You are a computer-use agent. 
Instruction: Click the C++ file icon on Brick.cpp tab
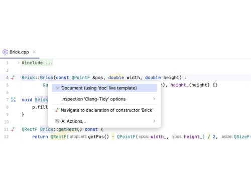(5, 52)
